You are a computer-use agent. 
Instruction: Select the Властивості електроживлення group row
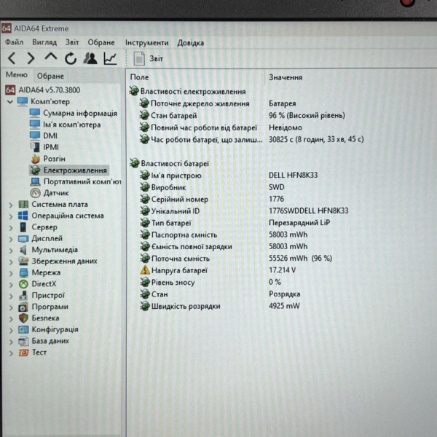tap(188, 91)
